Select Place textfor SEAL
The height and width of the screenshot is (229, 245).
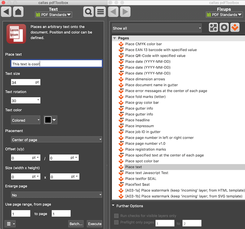coord(141,179)
